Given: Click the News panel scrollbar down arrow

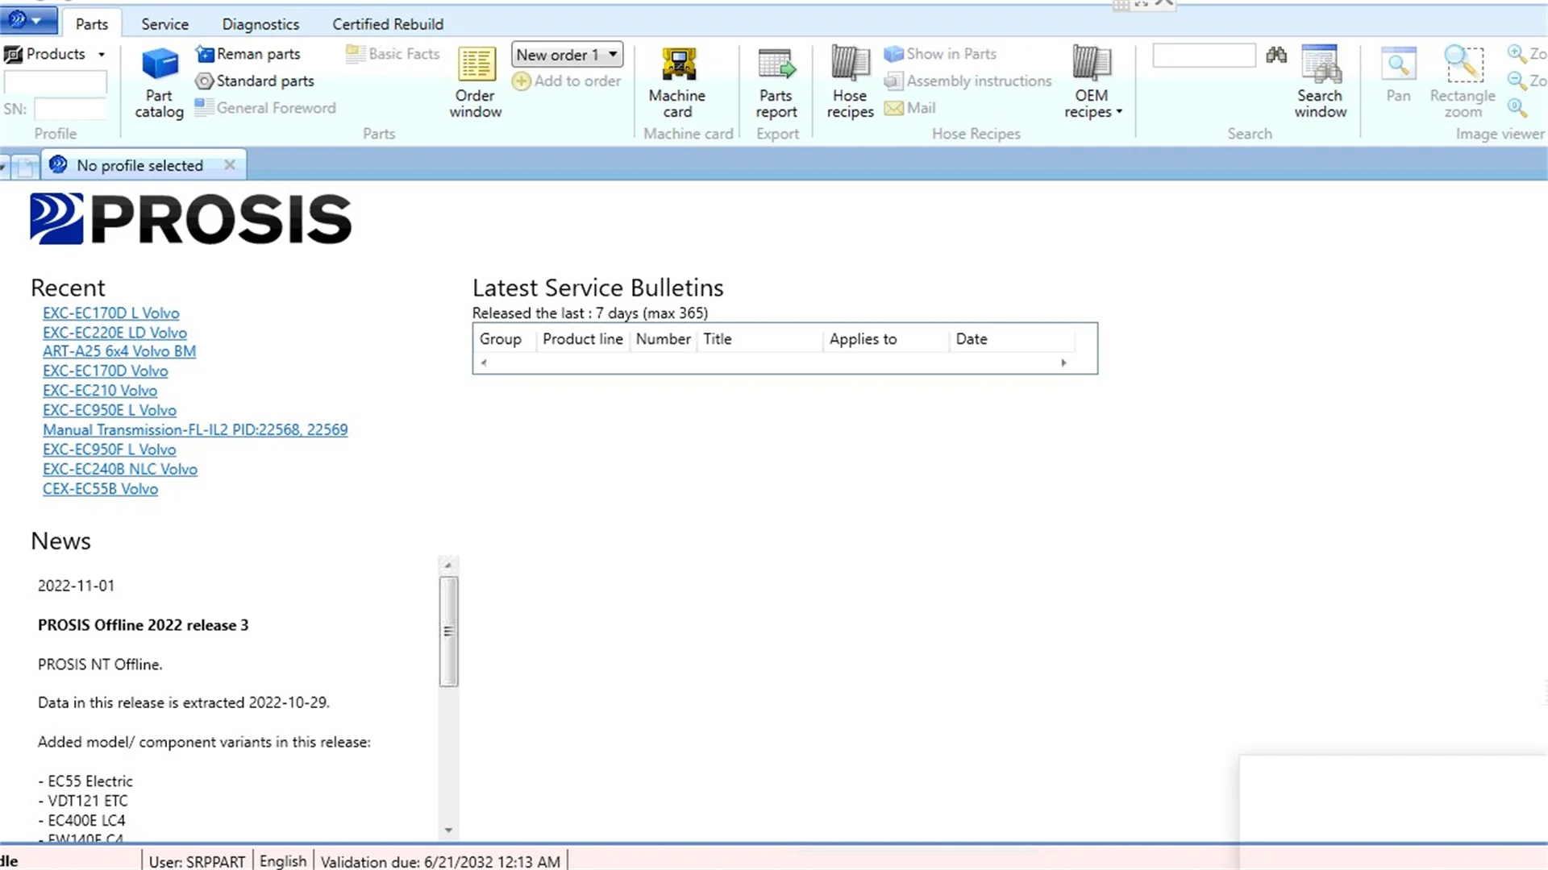Looking at the screenshot, I should click(x=448, y=831).
